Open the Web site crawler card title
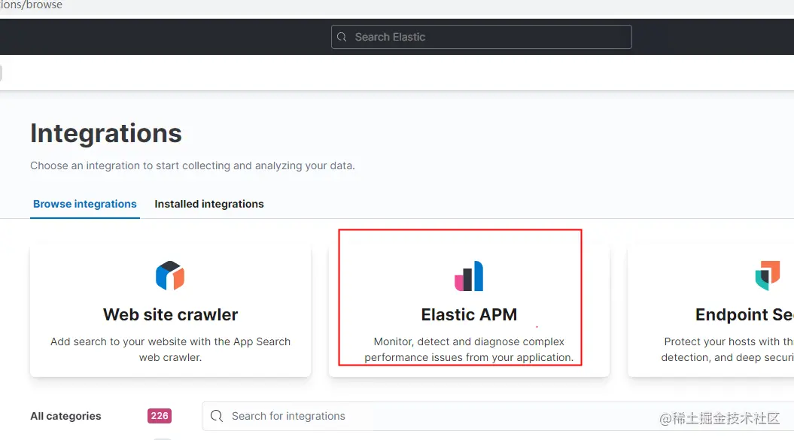Image resolution: width=794 pixels, height=440 pixels. tap(170, 314)
